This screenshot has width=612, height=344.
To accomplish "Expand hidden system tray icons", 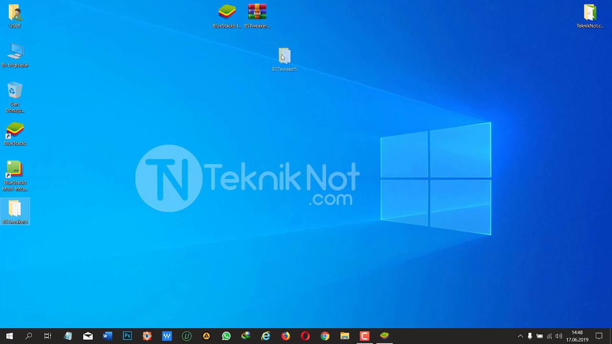I will click(x=520, y=336).
